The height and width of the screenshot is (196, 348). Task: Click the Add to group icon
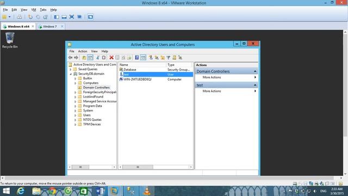(180, 58)
